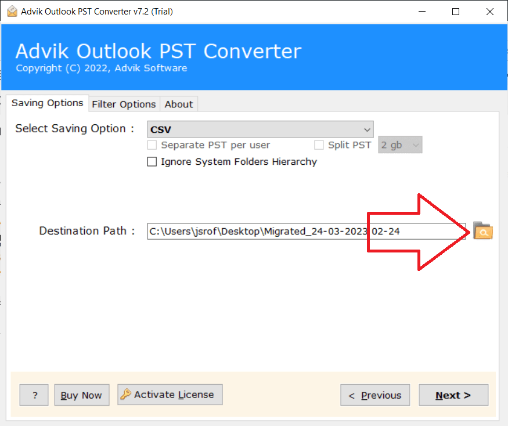Open the 2 gb split size dropdown
Viewport: 508px width, 426px height.
point(400,145)
